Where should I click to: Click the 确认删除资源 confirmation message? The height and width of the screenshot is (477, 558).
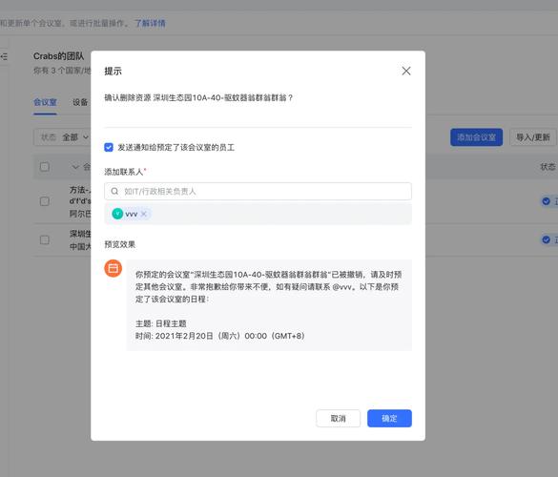pos(198,97)
